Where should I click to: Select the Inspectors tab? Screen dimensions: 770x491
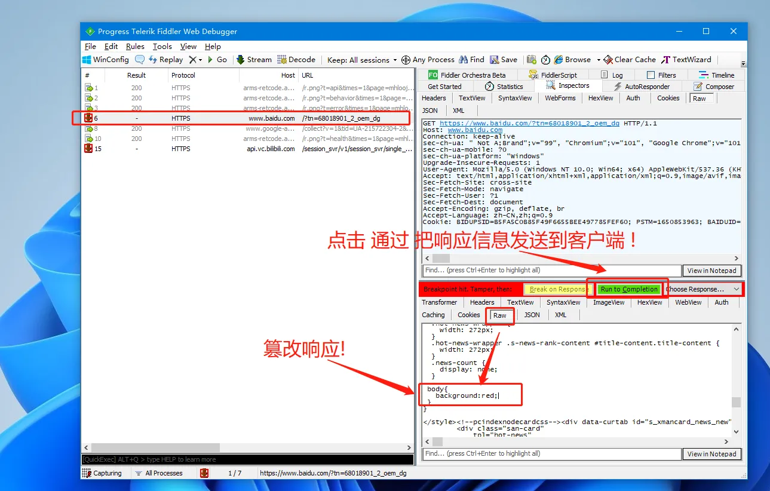point(568,86)
